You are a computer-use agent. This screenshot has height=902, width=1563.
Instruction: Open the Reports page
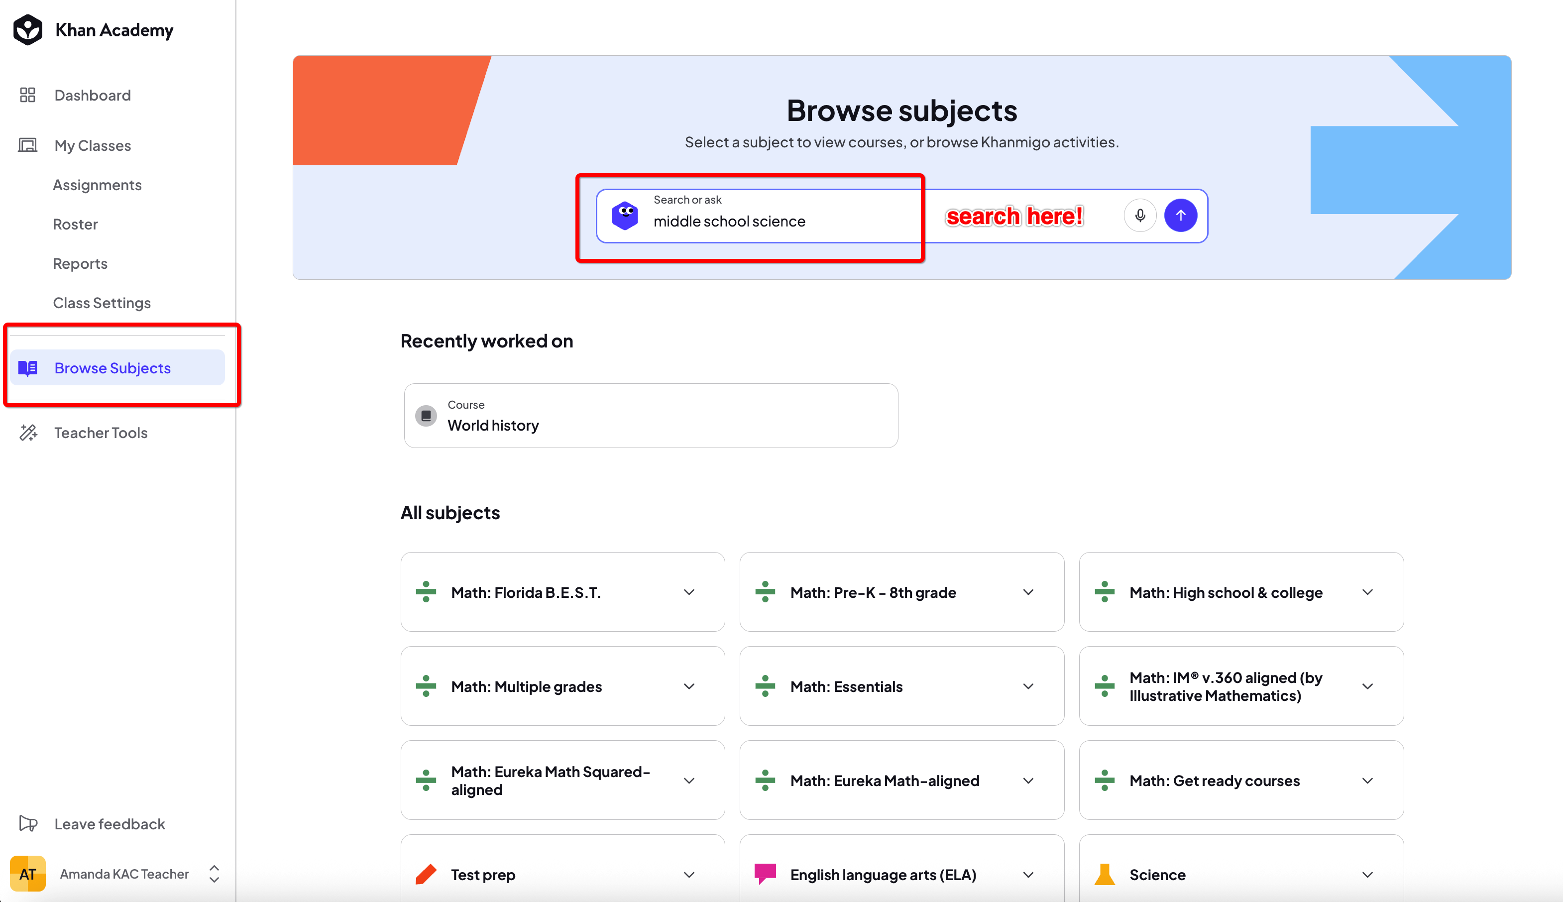(81, 263)
